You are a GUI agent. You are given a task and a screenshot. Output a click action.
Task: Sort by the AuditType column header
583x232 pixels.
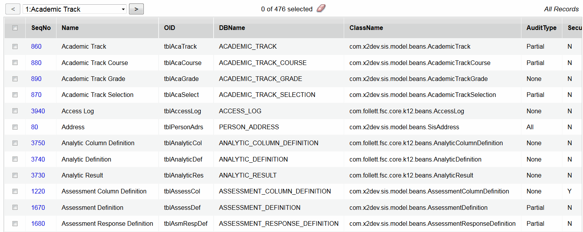click(541, 28)
